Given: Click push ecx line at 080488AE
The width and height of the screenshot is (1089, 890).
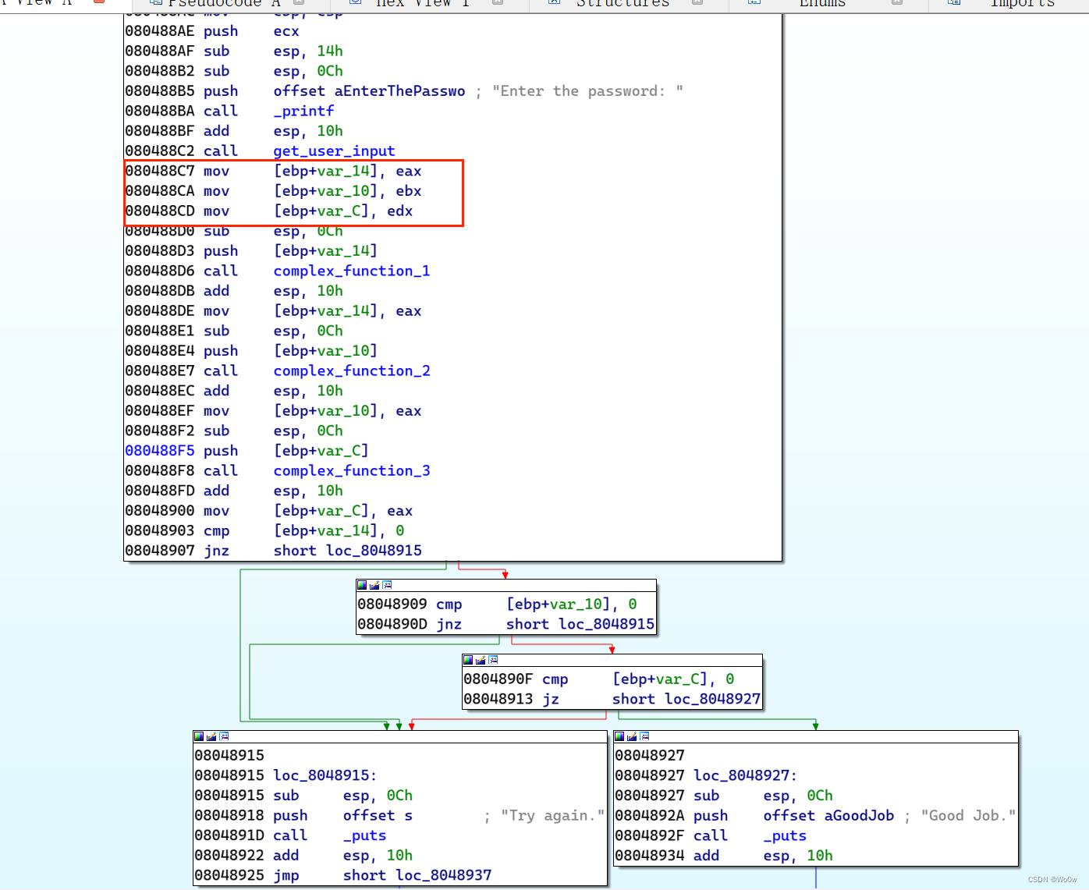Looking at the screenshot, I should click(212, 32).
